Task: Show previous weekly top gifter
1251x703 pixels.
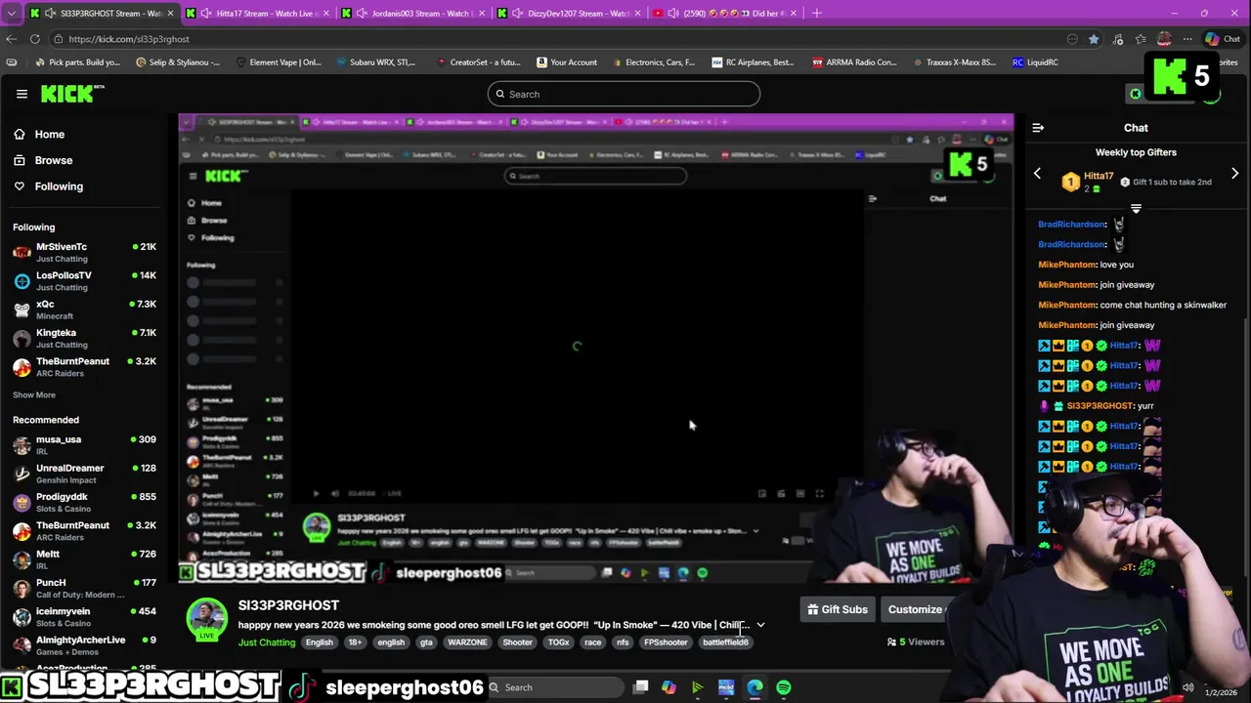Action: tap(1037, 174)
